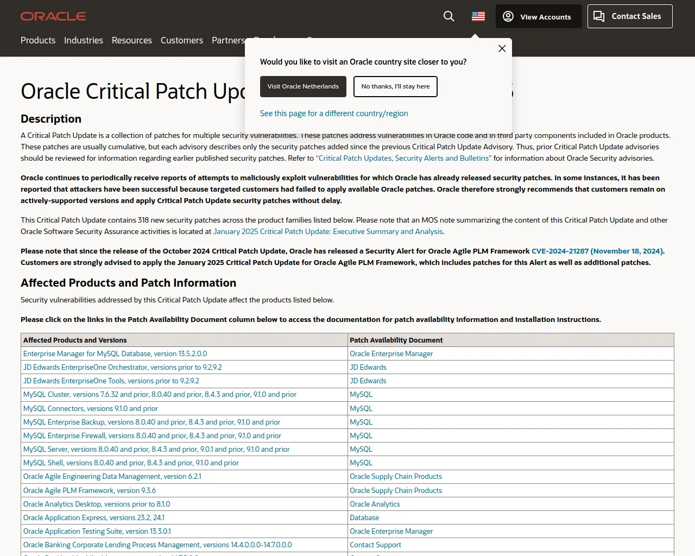Open the Industries menu
Screen dimensions: 695x556
point(84,40)
